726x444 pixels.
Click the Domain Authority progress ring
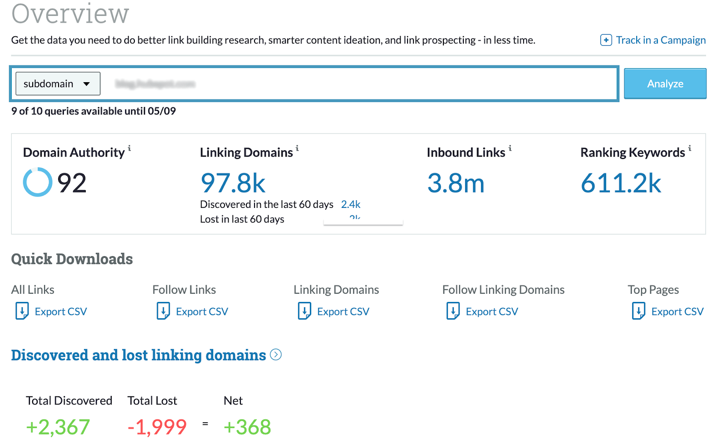(x=37, y=183)
